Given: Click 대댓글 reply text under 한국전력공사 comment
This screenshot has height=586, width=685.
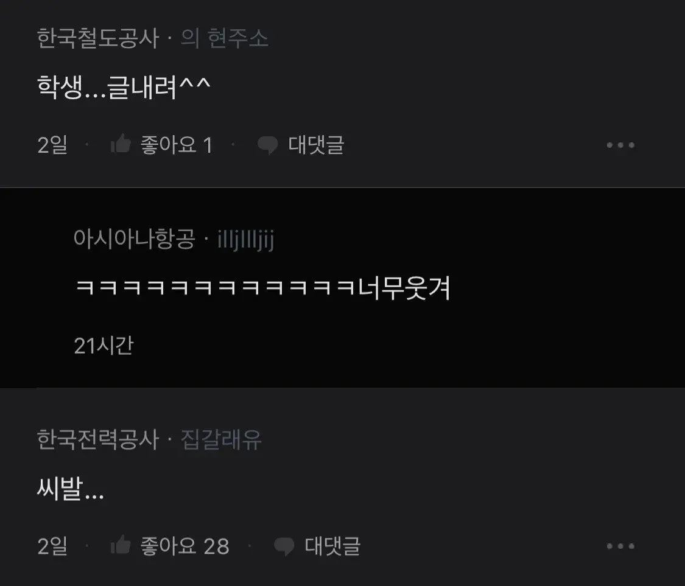Looking at the screenshot, I should (333, 546).
